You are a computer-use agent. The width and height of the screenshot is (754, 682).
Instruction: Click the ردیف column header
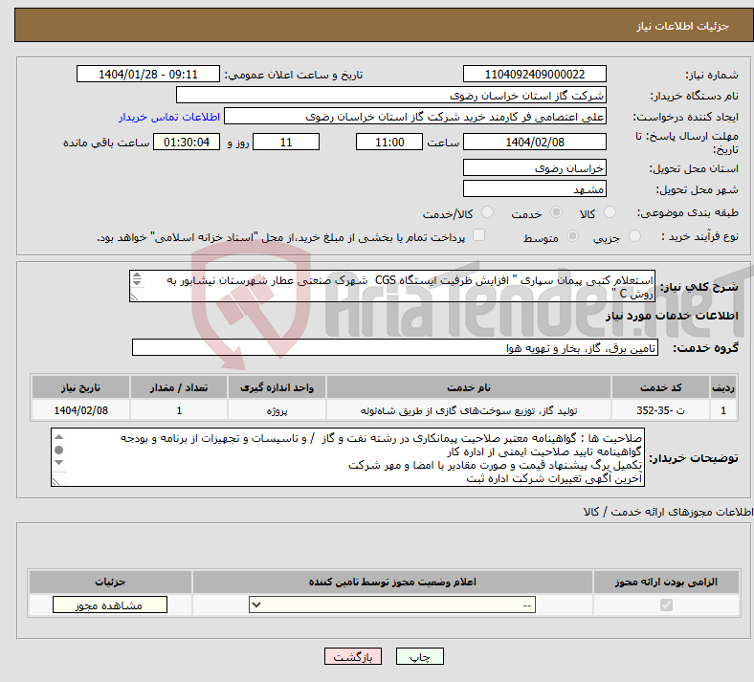(723, 387)
